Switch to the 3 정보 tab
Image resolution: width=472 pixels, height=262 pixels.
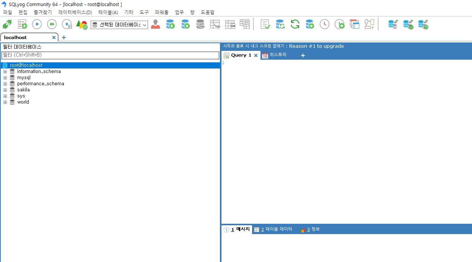pos(310,229)
